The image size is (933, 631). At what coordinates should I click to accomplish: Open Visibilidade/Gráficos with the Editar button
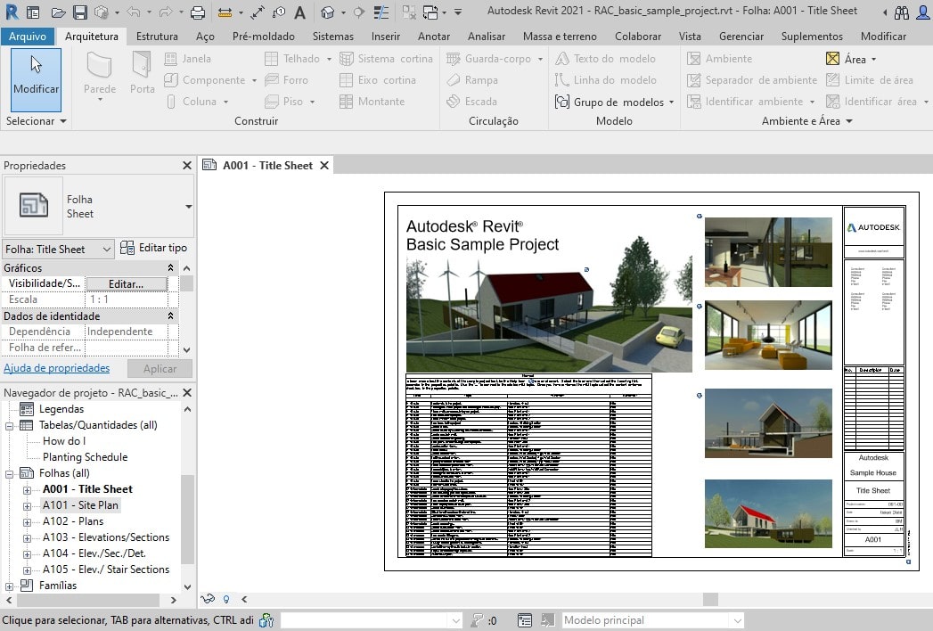(x=125, y=283)
